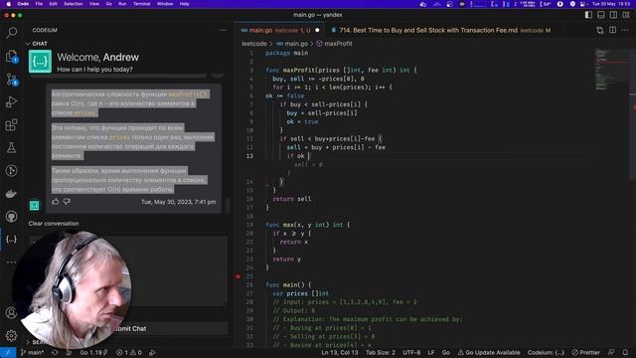Click line number 13 in gutter

click(249, 156)
